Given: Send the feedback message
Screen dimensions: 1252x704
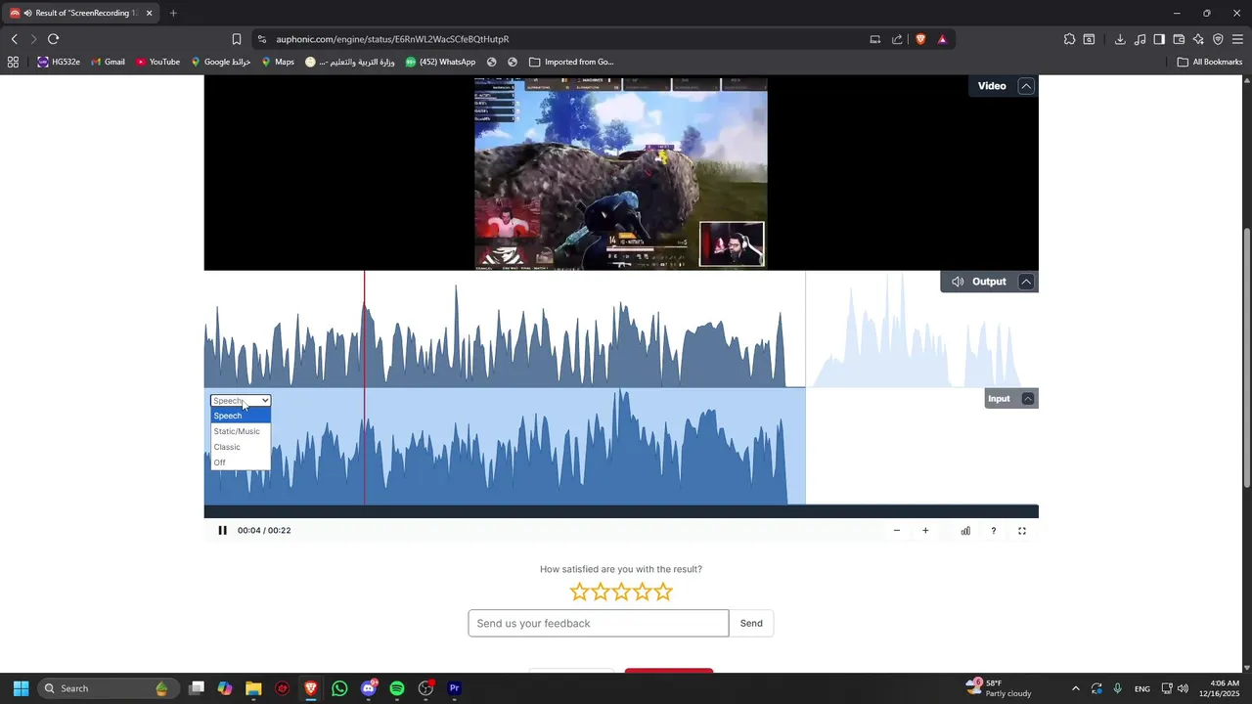Looking at the screenshot, I should pyautogui.click(x=751, y=624).
